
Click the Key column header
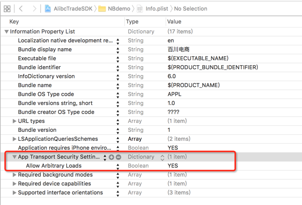click(x=14, y=22)
